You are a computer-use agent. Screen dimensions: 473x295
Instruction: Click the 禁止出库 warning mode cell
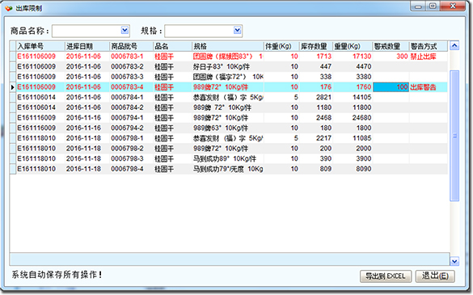pos(428,57)
